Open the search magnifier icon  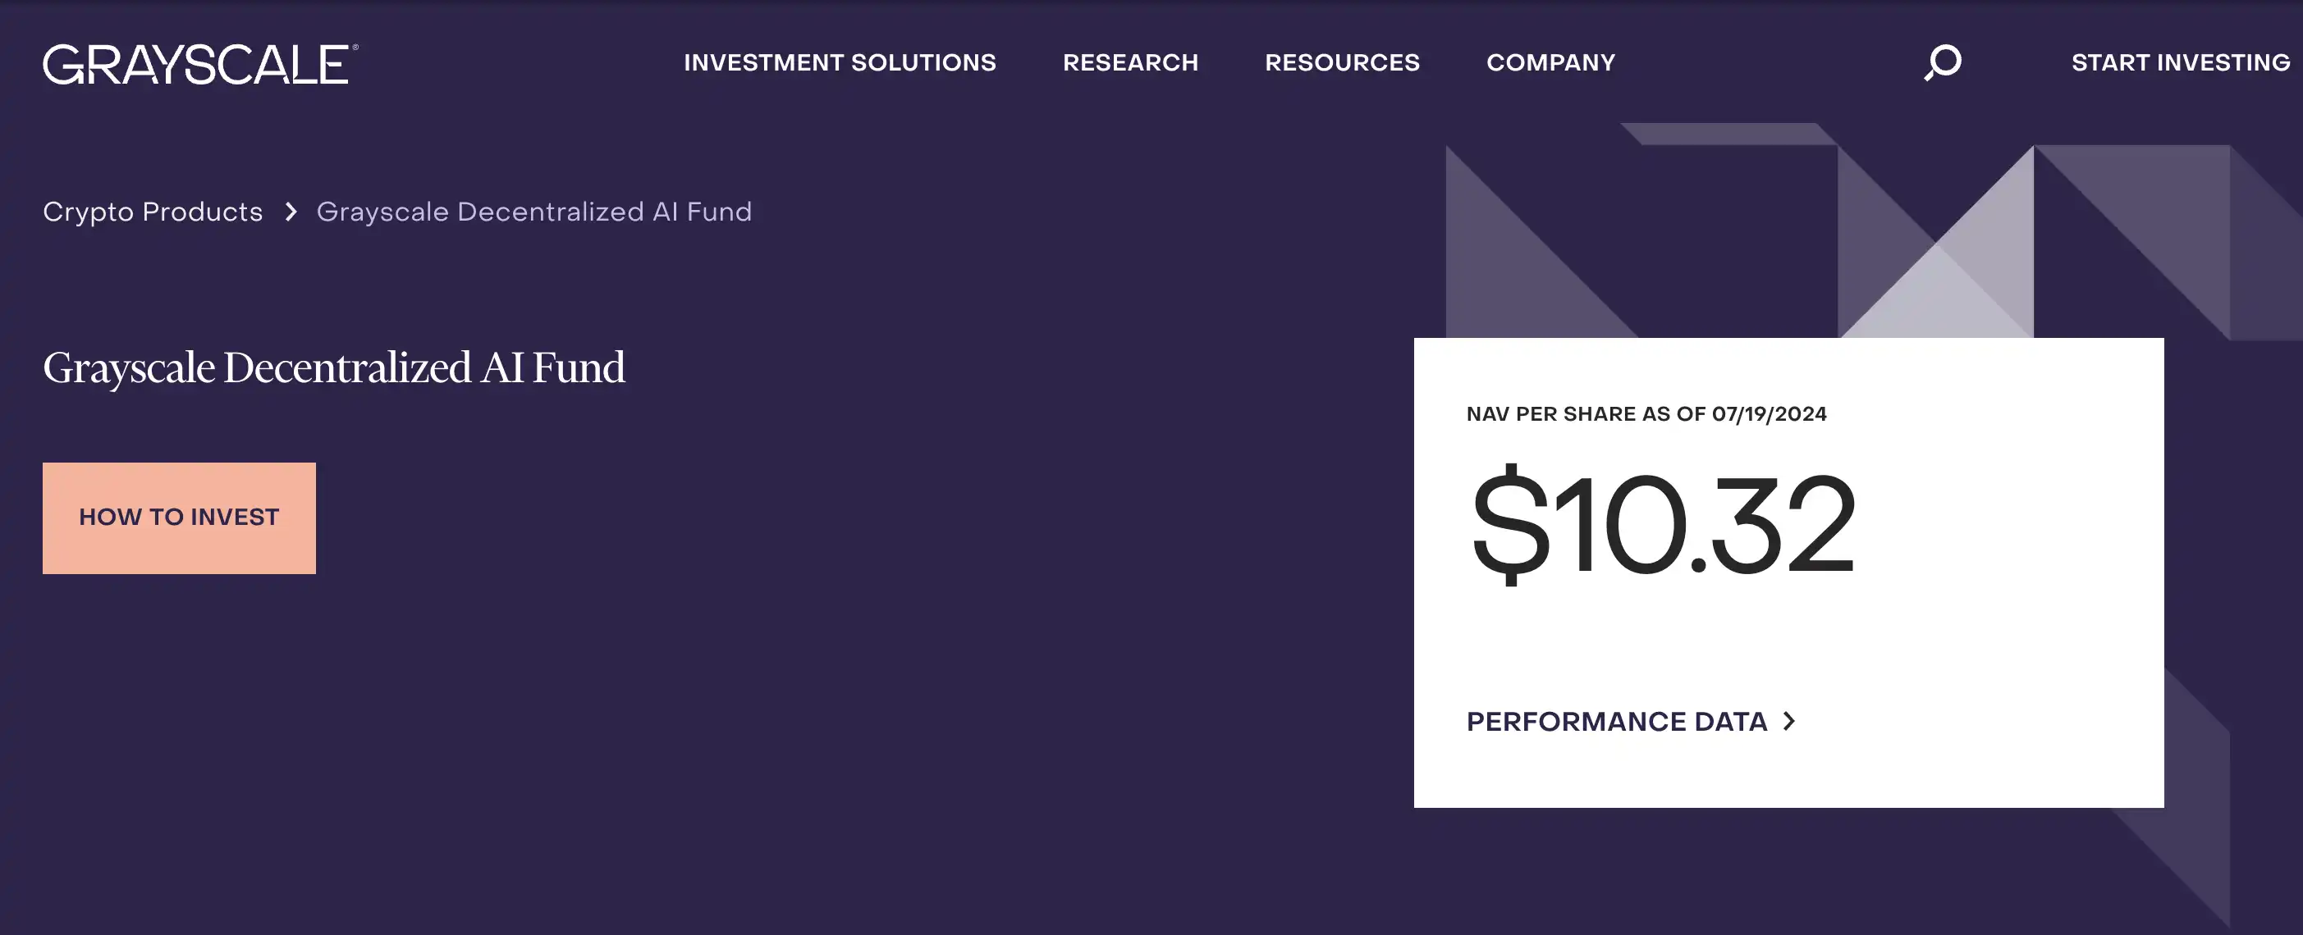1943,62
